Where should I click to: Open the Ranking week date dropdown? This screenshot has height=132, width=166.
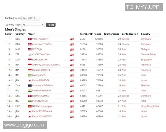point(31,18)
